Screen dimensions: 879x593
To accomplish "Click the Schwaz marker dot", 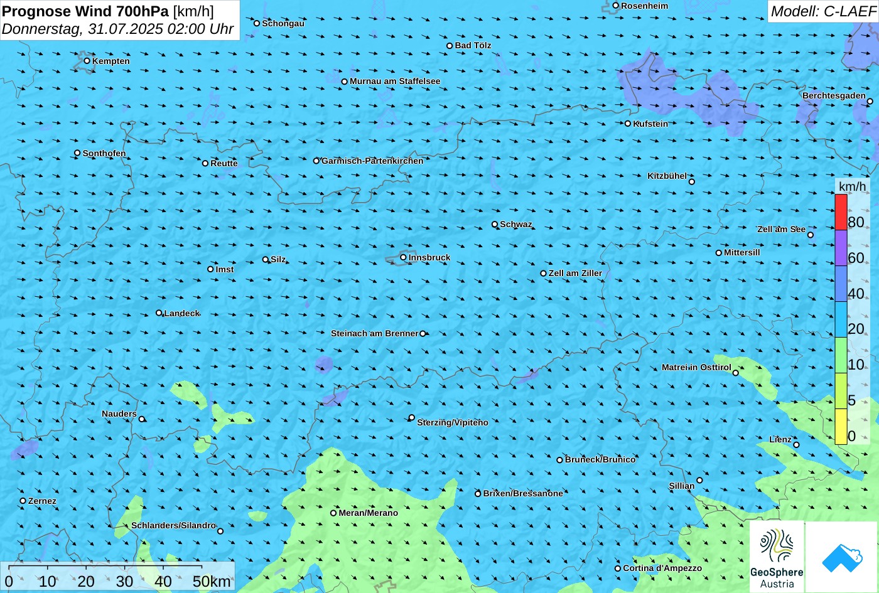I will (494, 224).
